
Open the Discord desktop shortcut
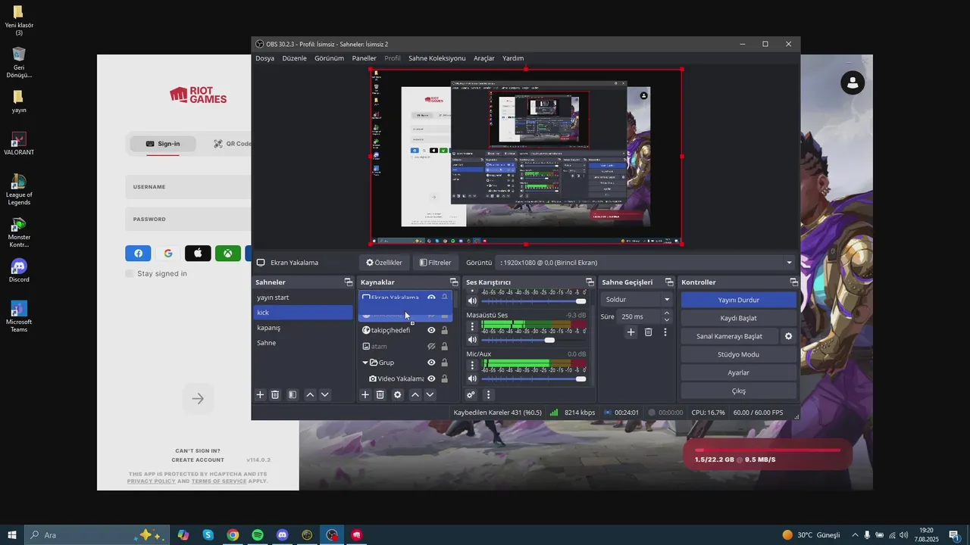pos(19,270)
